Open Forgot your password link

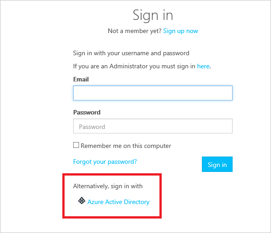[105, 162]
